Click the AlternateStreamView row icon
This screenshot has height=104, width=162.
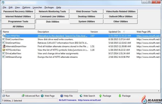coord(4,46)
